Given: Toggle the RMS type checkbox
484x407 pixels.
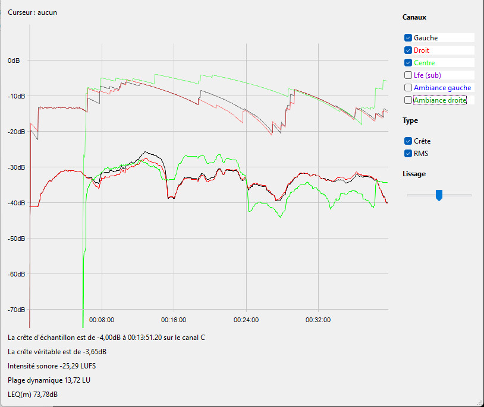Looking at the screenshot, I should (x=408, y=154).
